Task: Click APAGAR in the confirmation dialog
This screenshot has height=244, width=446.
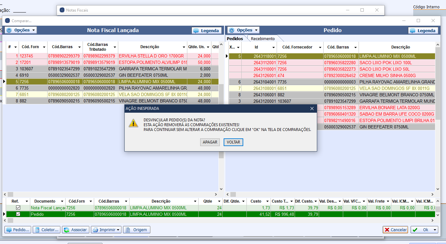Action: tap(210, 142)
